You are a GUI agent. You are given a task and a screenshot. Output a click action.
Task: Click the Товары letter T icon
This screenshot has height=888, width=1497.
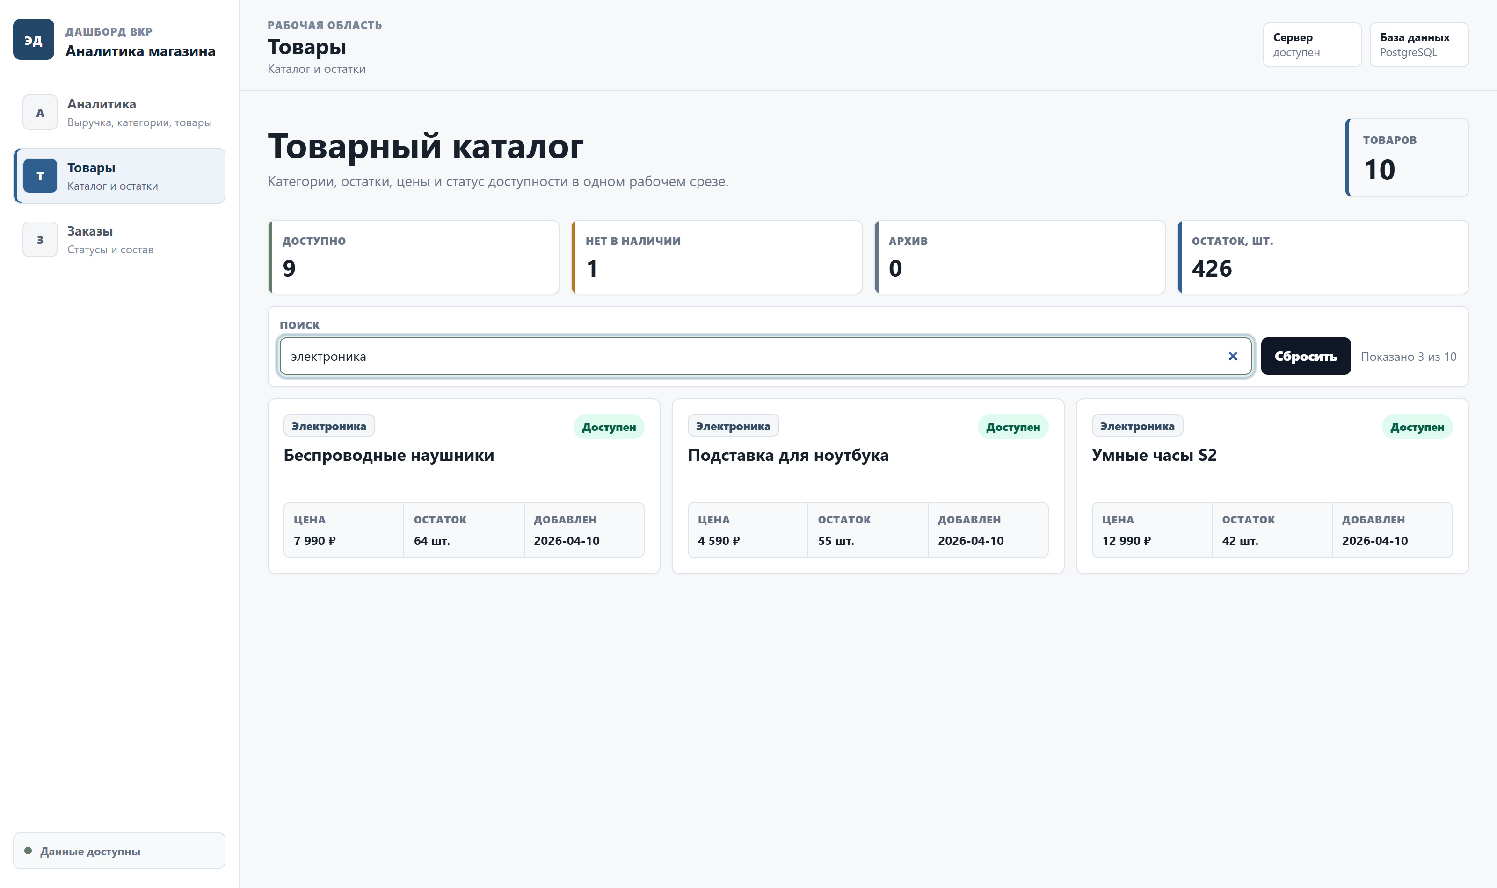point(40,176)
